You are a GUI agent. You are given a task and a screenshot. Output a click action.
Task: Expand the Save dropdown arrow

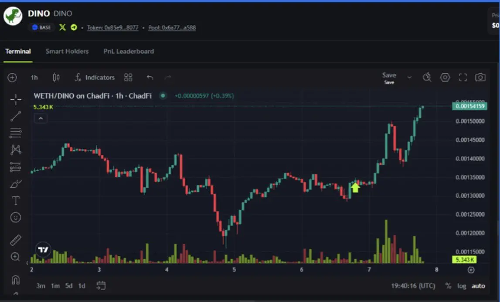409,78
